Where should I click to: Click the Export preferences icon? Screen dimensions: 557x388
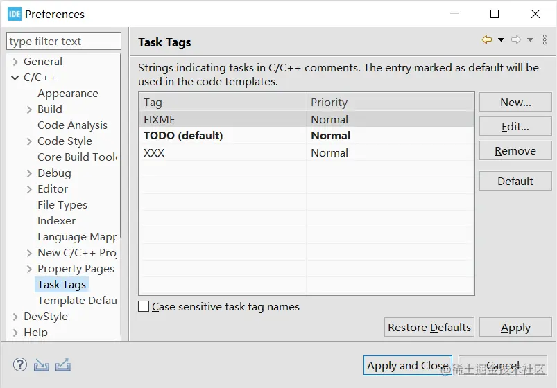(x=63, y=365)
